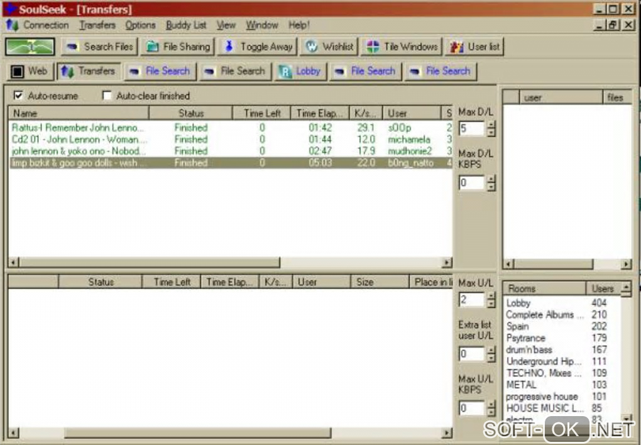Uncheck the Auto-resume checkbox

(x=18, y=96)
